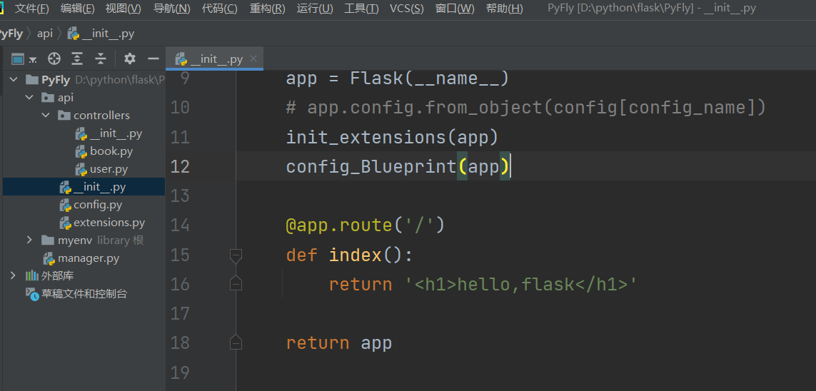Open the 代码(C) menu

220,9
